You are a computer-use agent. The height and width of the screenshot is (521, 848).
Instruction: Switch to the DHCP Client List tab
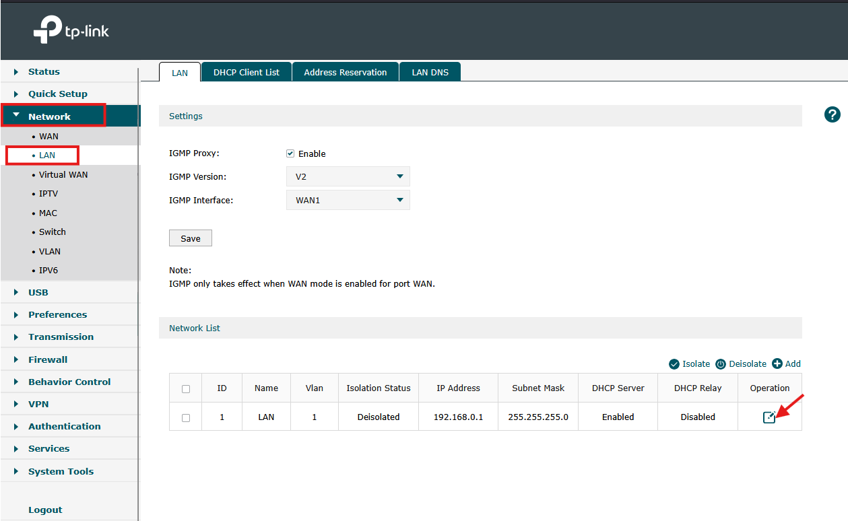point(246,71)
